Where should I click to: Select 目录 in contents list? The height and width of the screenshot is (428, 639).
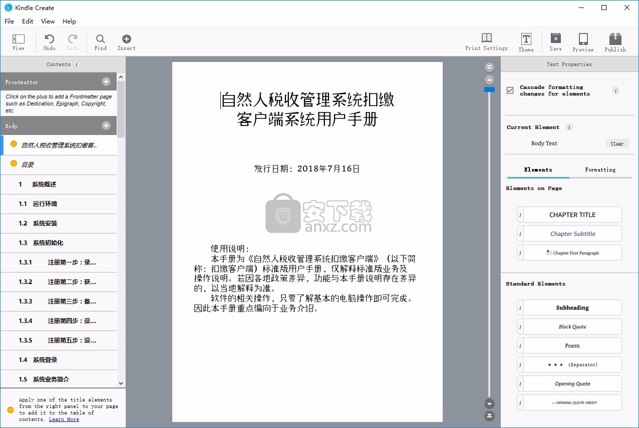[59, 164]
